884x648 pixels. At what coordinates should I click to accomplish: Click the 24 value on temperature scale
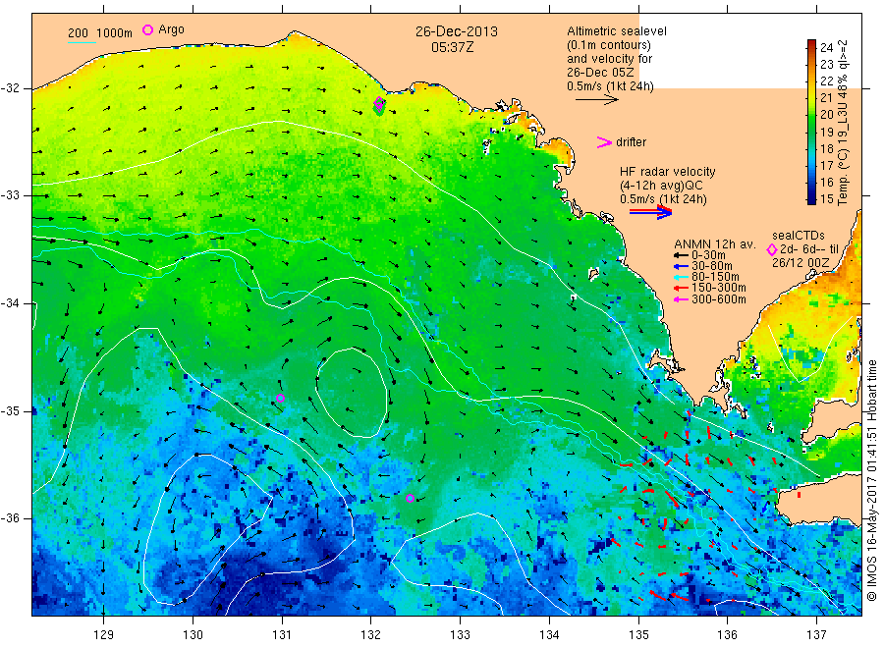[x=826, y=47]
